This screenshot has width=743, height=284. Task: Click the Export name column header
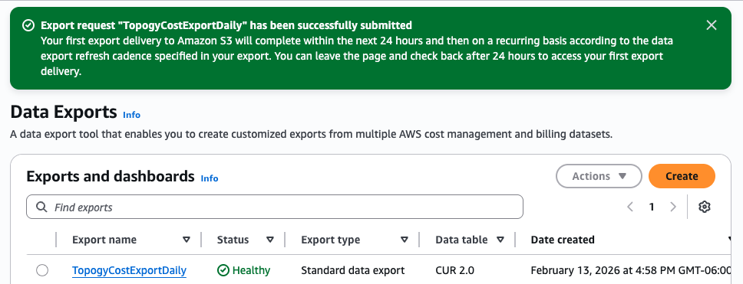pos(104,240)
